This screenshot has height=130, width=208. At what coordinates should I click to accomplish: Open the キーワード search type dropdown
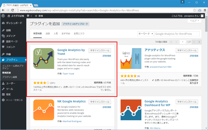point(146,34)
